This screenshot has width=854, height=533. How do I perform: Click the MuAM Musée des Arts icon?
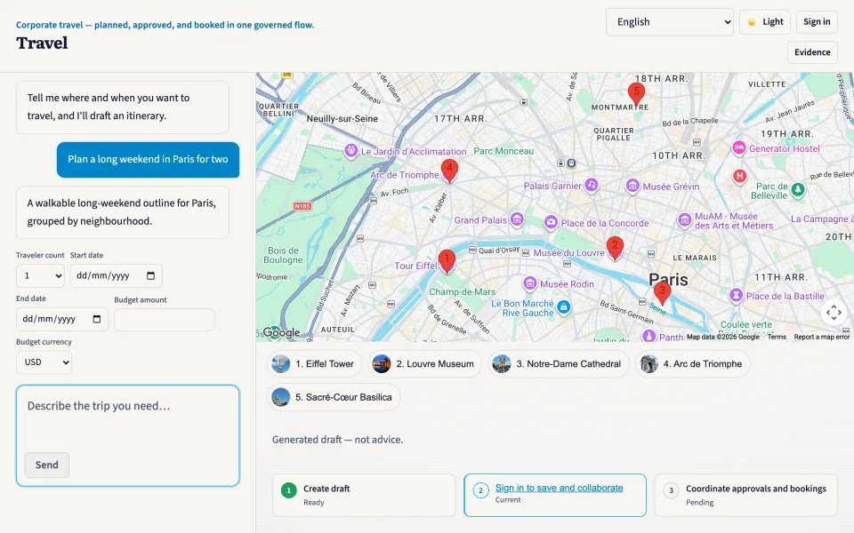pos(685,220)
